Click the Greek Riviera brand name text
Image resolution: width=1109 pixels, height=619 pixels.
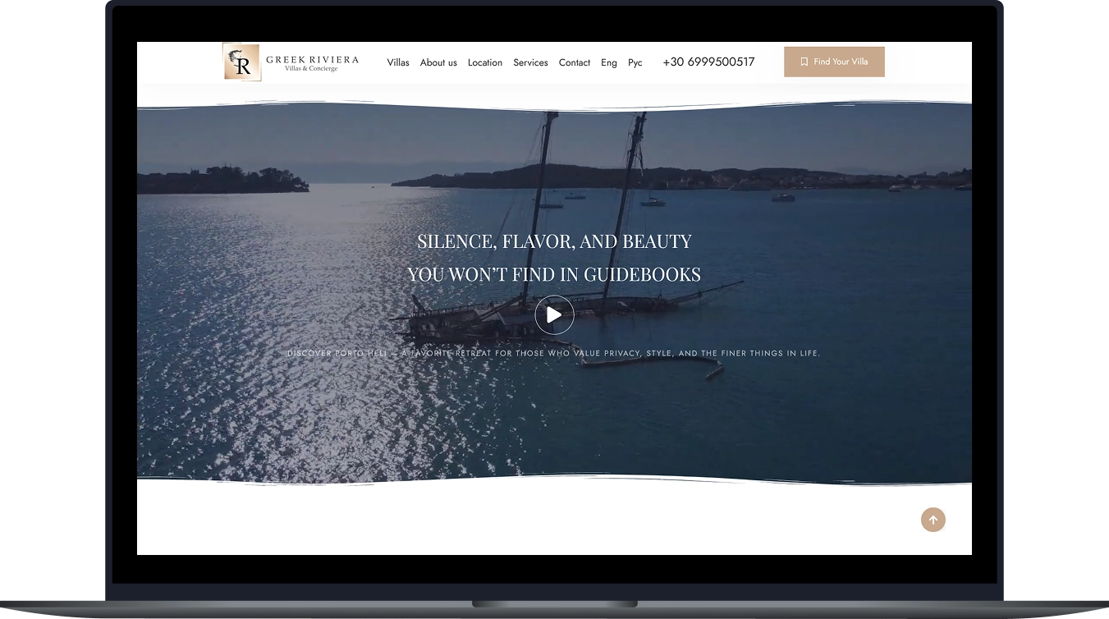(312, 59)
